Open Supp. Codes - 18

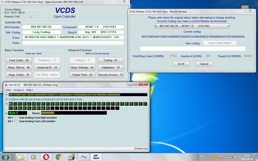click(19, 74)
